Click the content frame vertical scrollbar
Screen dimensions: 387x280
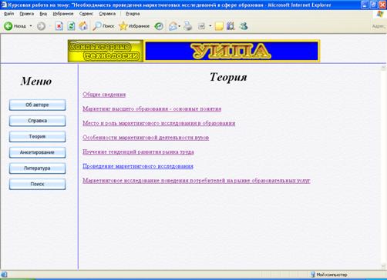pyautogui.click(x=383, y=167)
